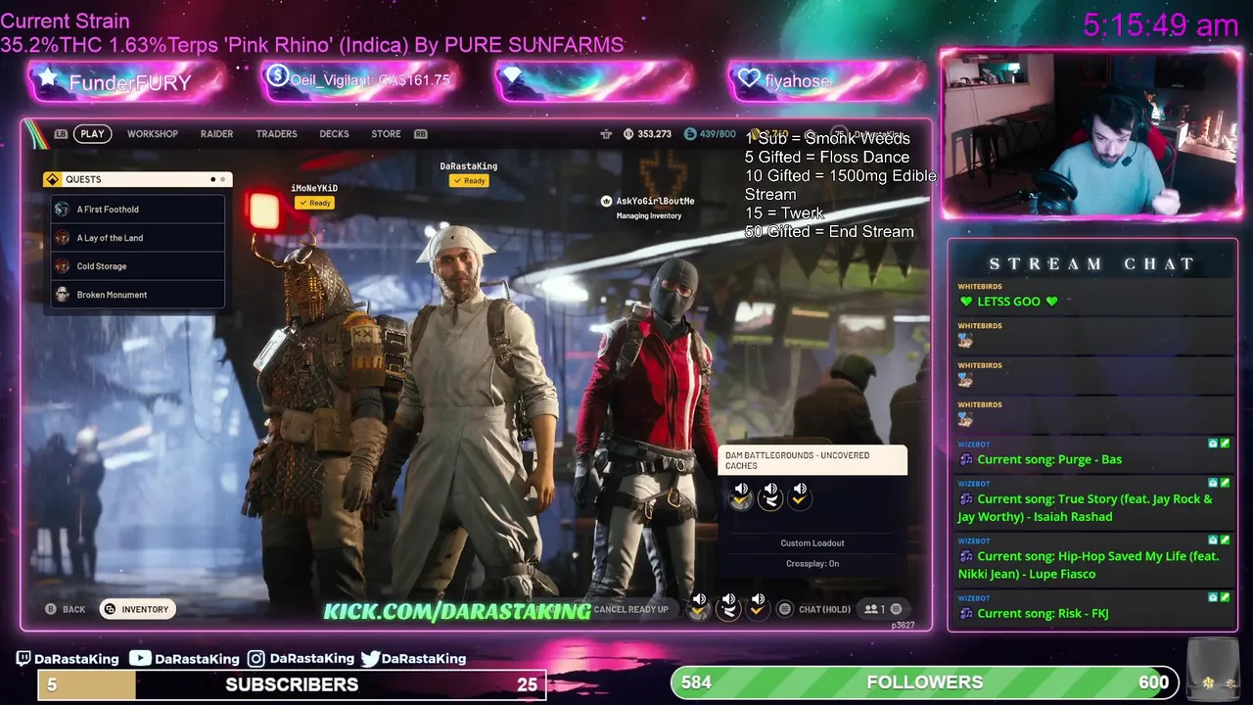The width and height of the screenshot is (1253, 705).
Task: Click the Broken Monument quest icon
Action: [x=63, y=295]
